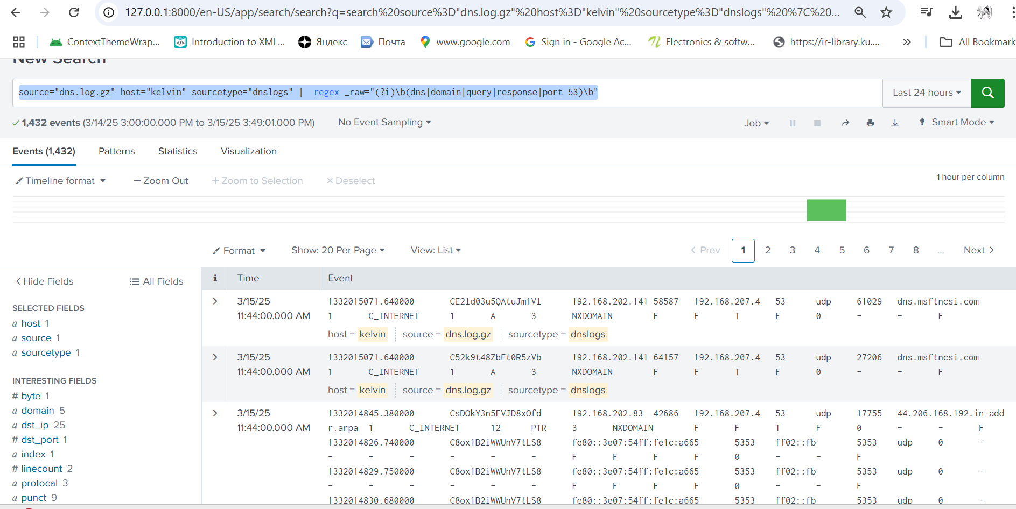Open the Почта bookmark

(x=383, y=42)
